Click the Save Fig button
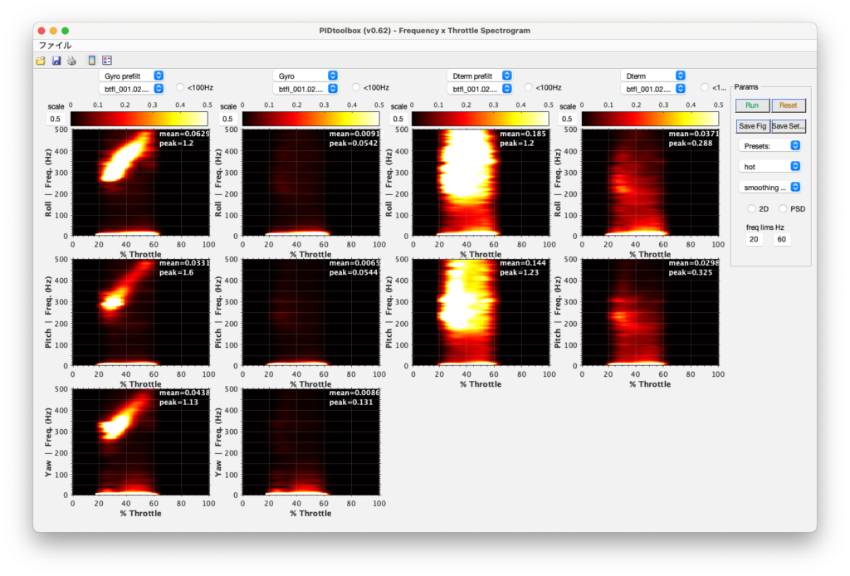 click(x=752, y=126)
